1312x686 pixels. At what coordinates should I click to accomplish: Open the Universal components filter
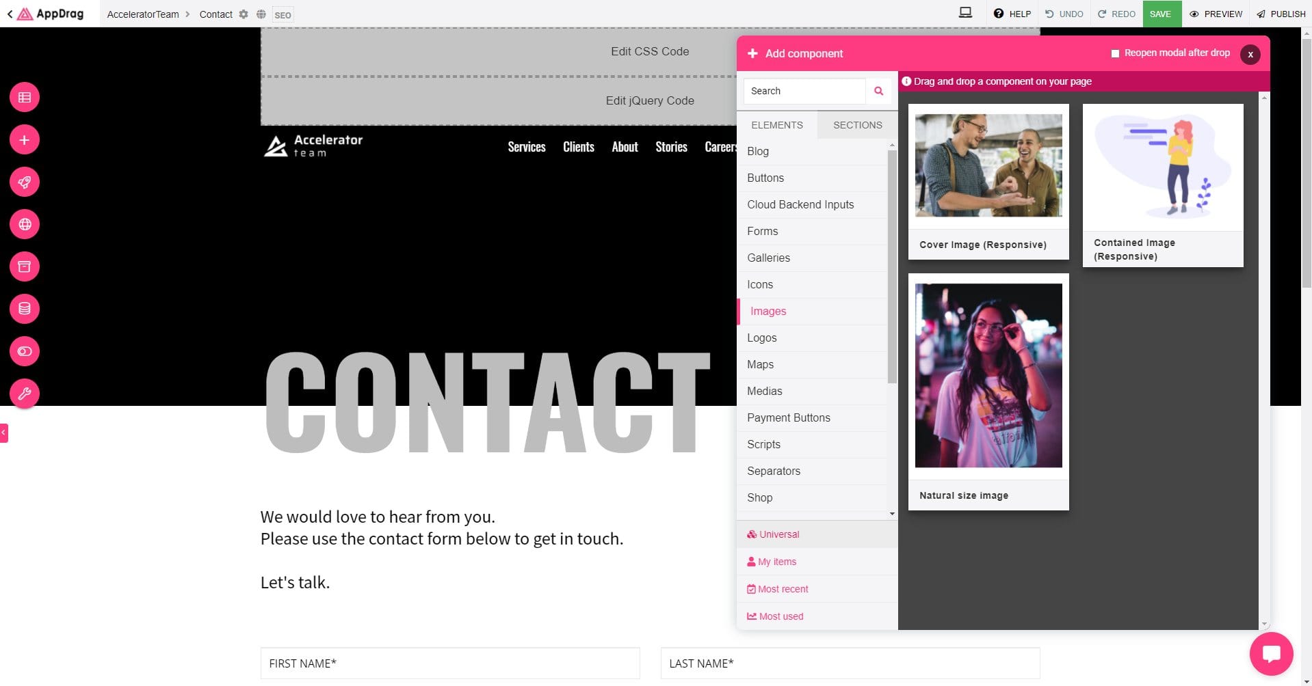pyautogui.click(x=817, y=534)
